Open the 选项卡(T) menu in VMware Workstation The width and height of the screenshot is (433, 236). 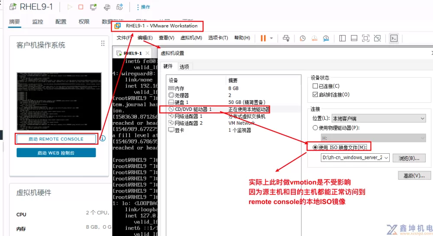click(x=218, y=38)
